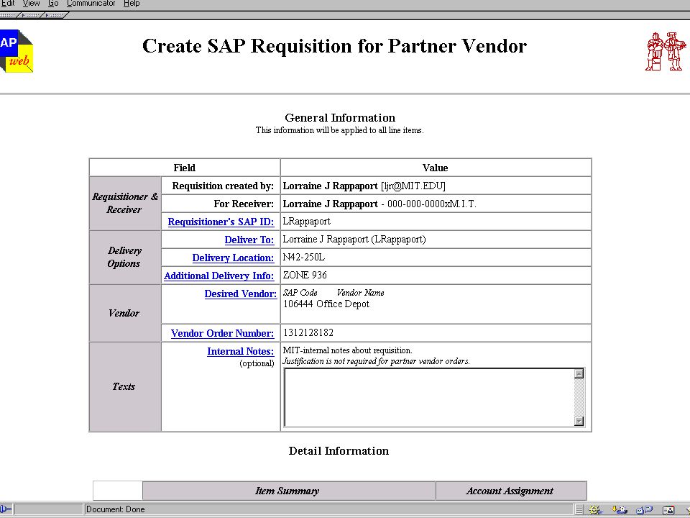Click the 'Vendor Name' sub-header

[x=360, y=293]
